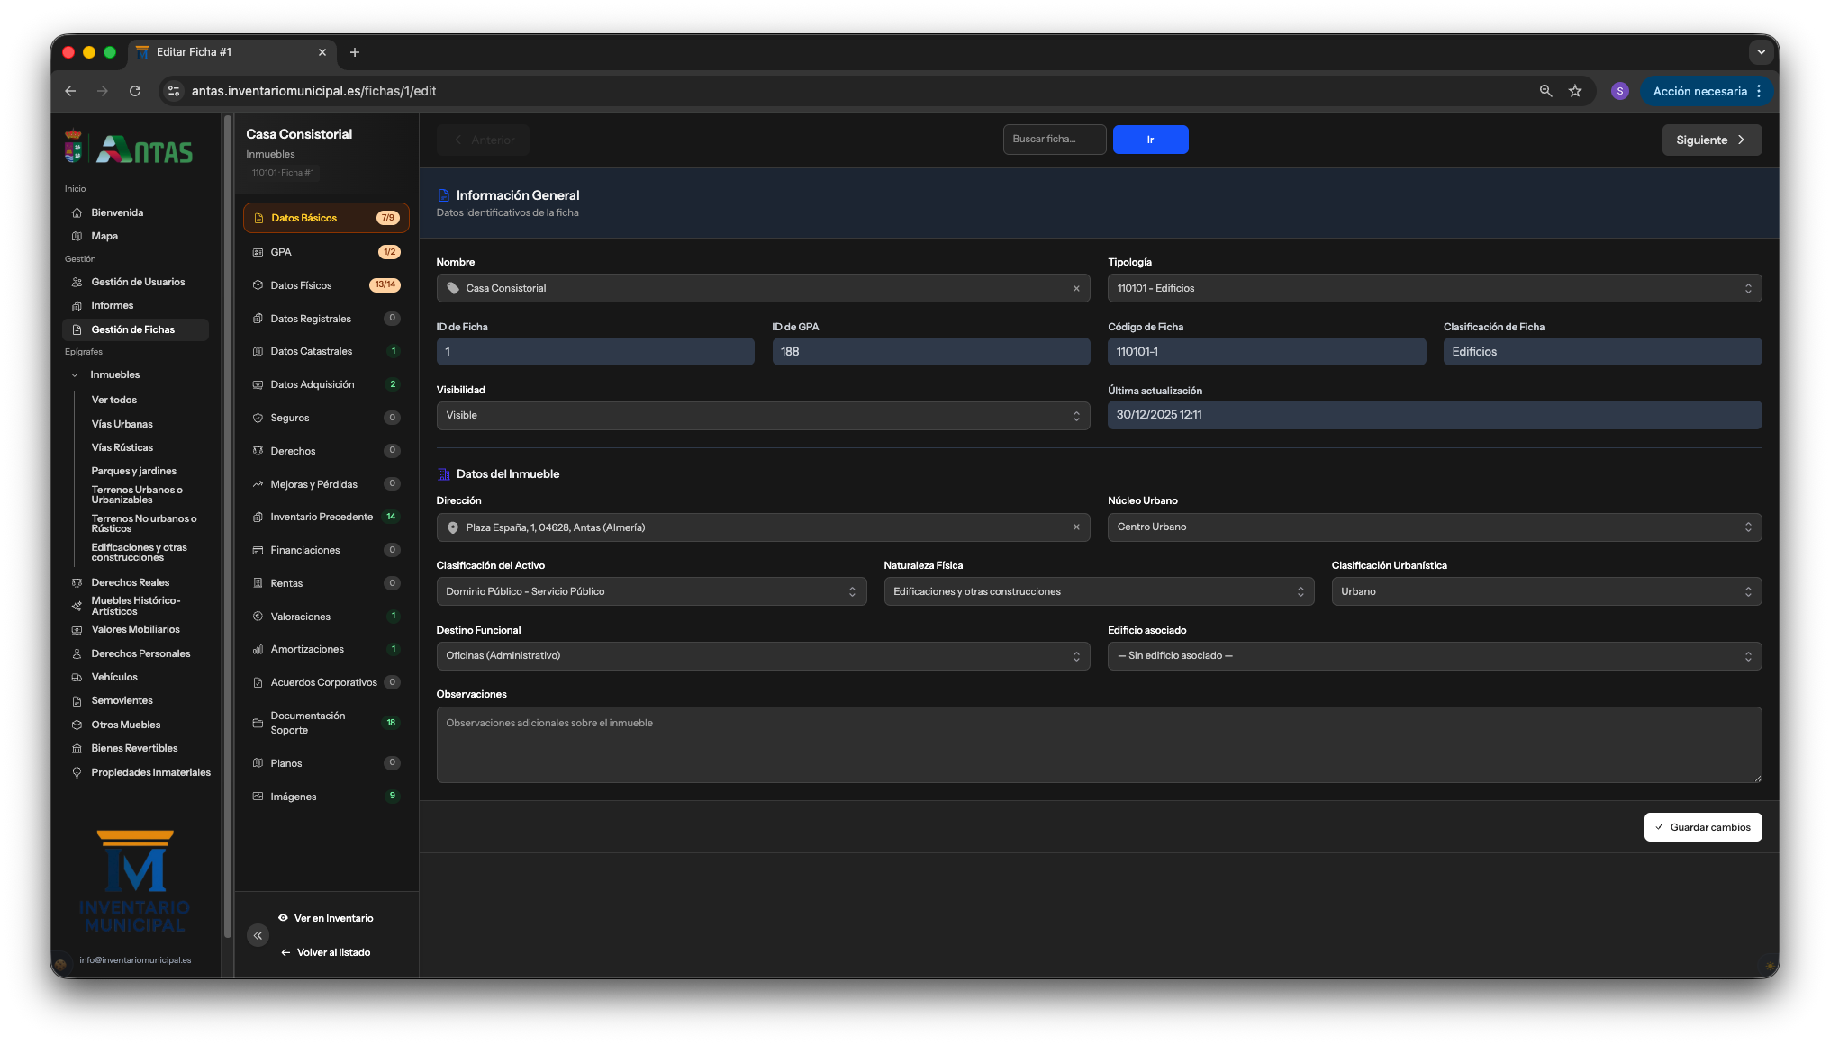Image resolution: width=1830 pixels, height=1045 pixels.
Task: Switch to the Datos Físicos section
Action: 300,285
